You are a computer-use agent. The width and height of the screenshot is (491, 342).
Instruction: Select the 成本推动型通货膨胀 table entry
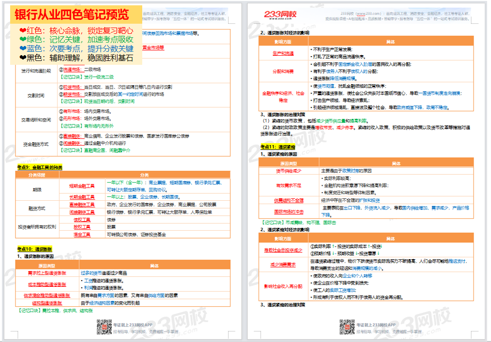pos(47,284)
